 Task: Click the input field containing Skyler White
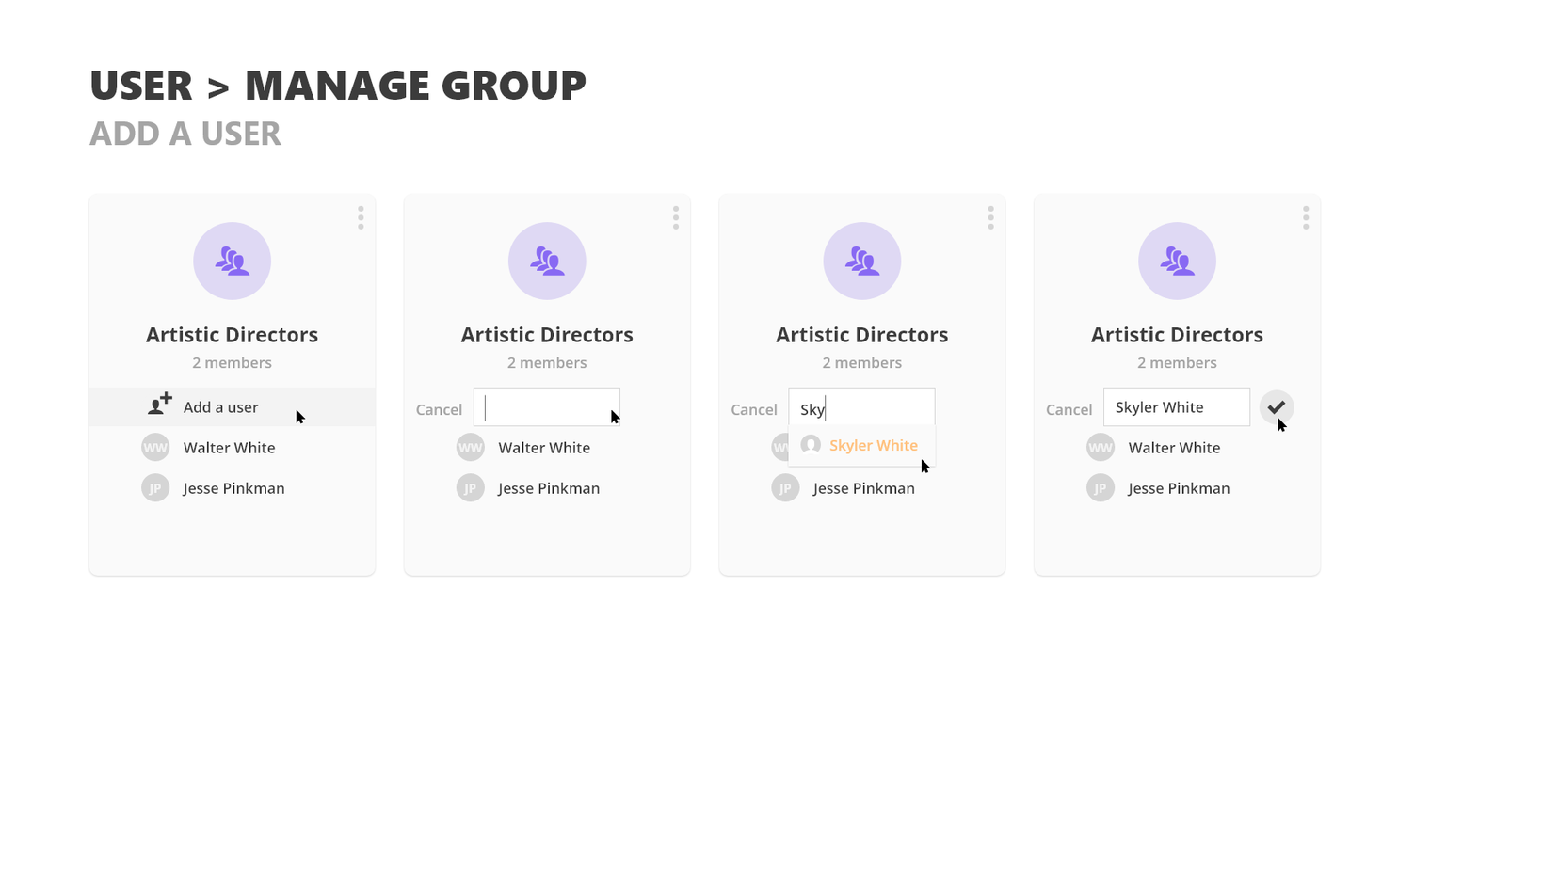pos(1176,407)
